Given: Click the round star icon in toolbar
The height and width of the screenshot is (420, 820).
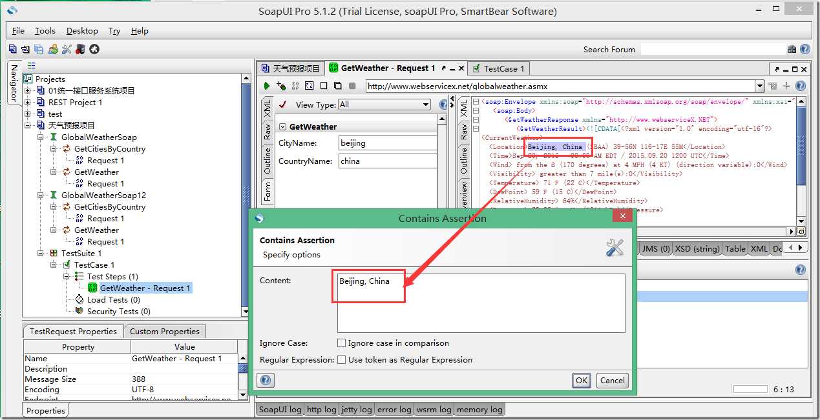Looking at the screenshot, I should click(94, 49).
